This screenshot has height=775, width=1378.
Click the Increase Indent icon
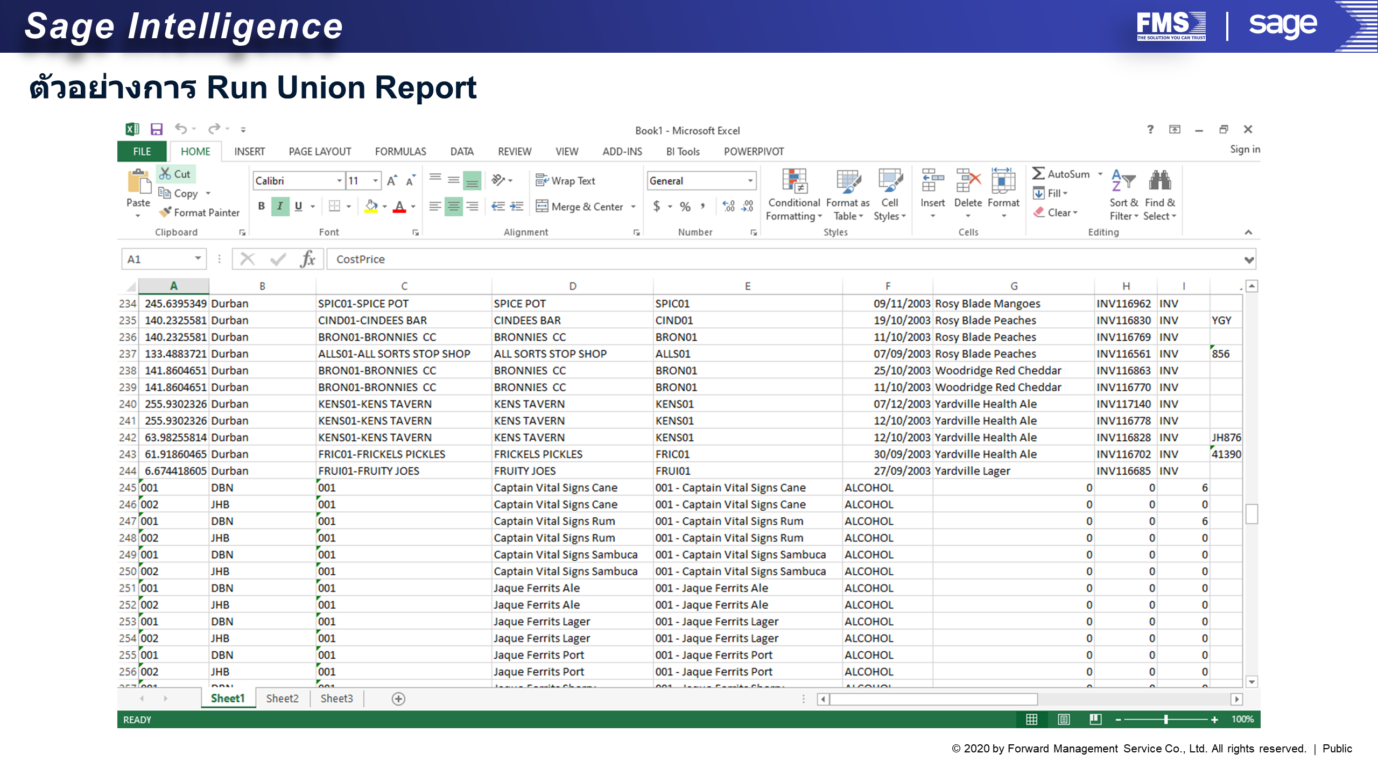pyautogui.click(x=517, y=206)
